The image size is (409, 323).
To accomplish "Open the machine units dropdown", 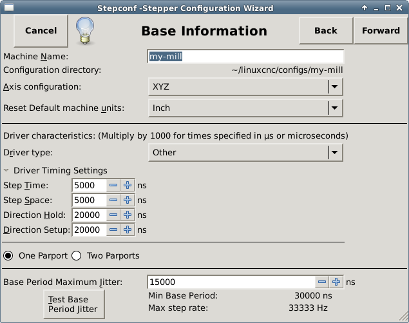I will click(245, 108).
